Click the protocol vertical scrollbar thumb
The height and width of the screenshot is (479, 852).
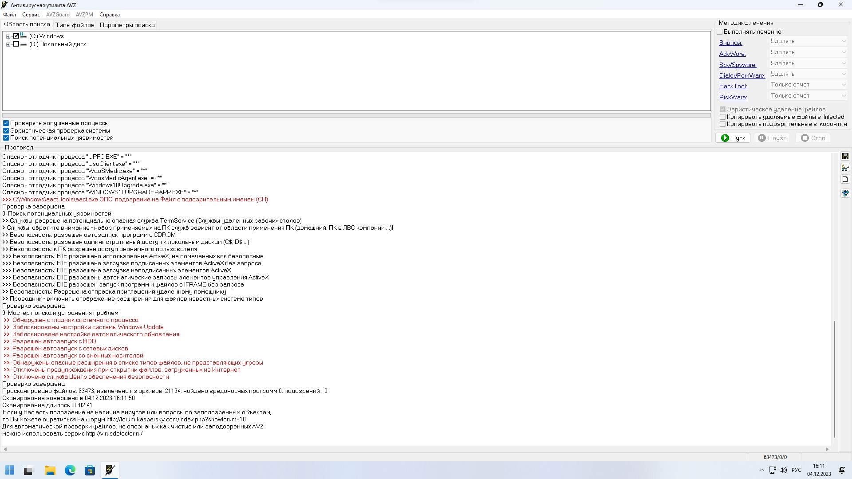(834, 379)
